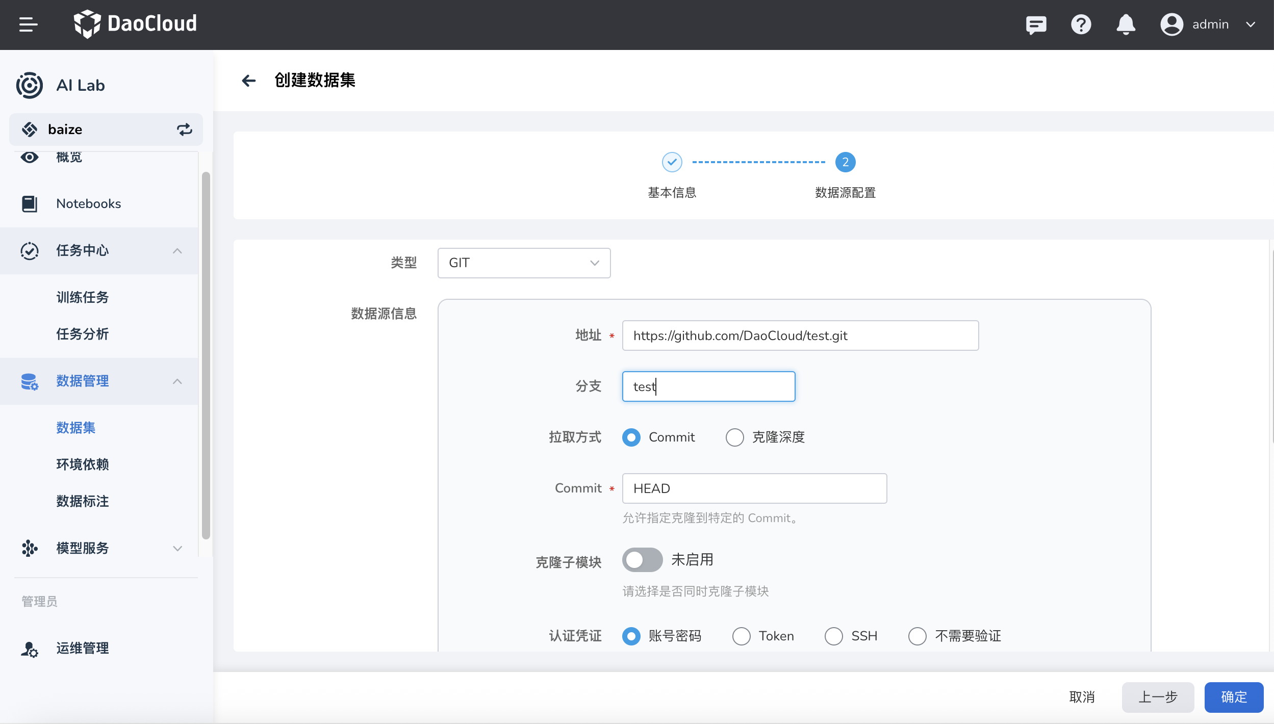Click the Notebooks sidebar icon
The width and height of the screenshot is (1274, 724).
click(29, 203)
